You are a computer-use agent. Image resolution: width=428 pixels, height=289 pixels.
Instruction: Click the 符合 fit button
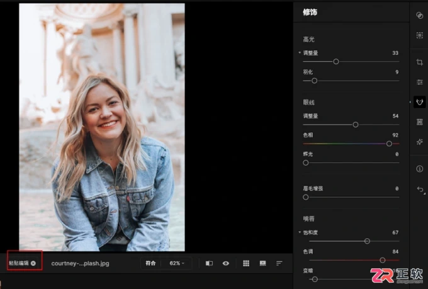coord(150,263)
